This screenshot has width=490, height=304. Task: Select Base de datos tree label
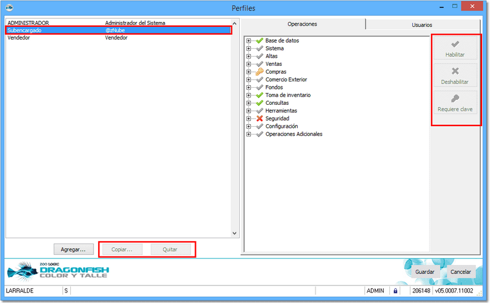pos(282,41)
